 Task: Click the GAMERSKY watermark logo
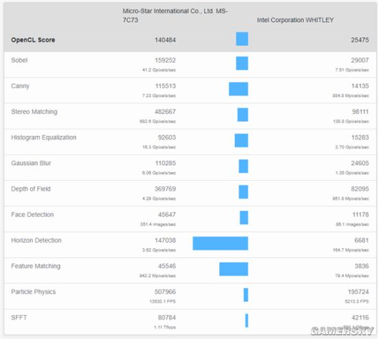(x=342, y=331)
